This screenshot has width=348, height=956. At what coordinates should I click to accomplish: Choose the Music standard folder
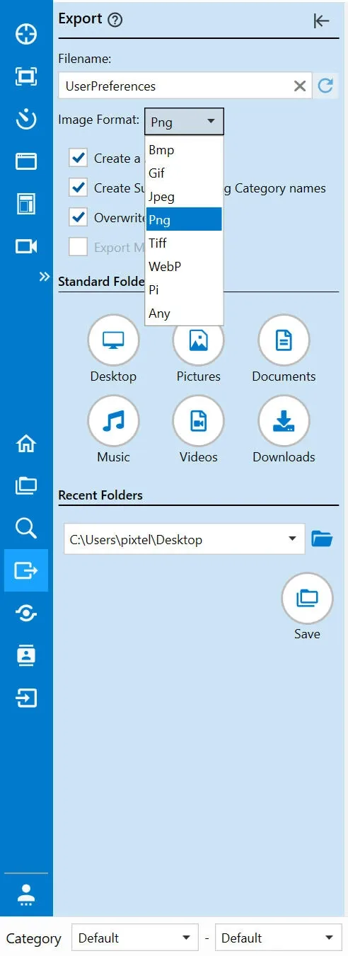(113, 421)
